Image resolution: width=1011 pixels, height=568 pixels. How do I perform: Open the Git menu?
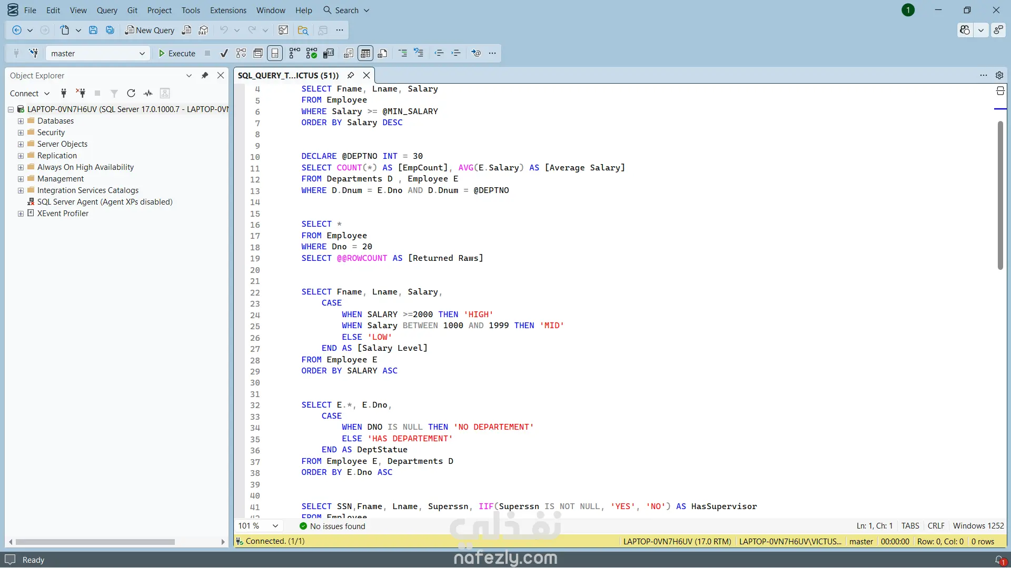coord(132,10)
